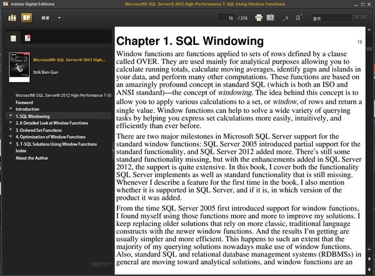Open the full book title TOC entry

click(x=63, y=96)
